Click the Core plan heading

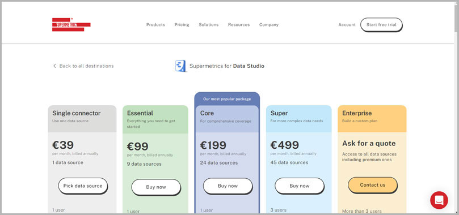[x=207, y=113]
